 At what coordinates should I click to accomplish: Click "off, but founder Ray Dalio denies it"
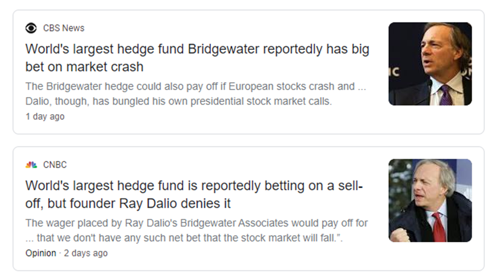128,203
